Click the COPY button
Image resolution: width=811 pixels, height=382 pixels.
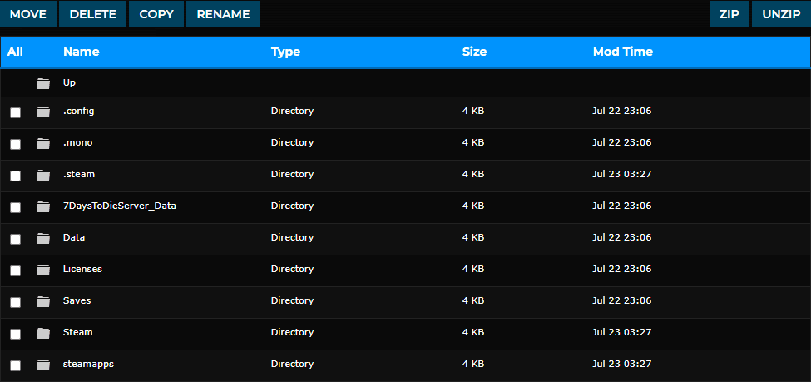pyautogui.click(x=156, y=14)
